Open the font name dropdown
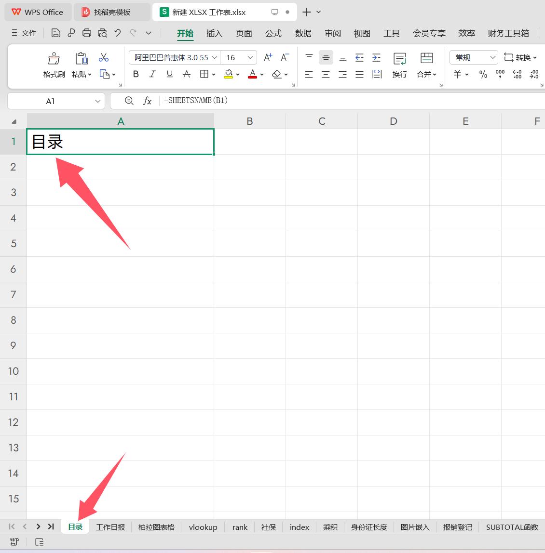Viewport: 545px width, 553px height. click(x=215, y=58)
